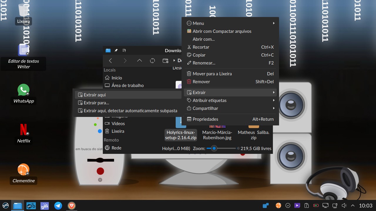Choose Renomear... from context menu
376x211 pixels.
pos(230,63)
